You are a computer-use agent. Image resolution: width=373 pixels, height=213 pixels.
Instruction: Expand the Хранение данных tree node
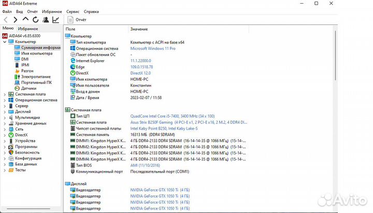(5, 123)
